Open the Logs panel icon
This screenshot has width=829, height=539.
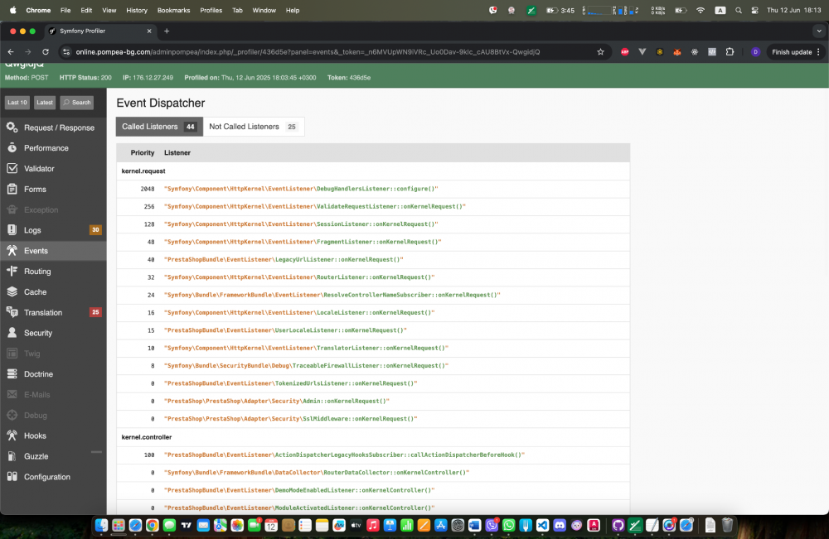click(x=12, y=230)
